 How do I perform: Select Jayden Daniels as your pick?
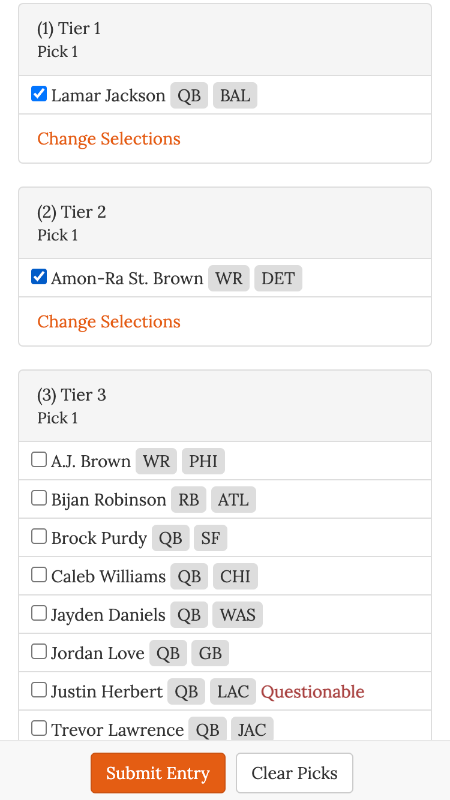pyautogui.click(x=38, y=612)
